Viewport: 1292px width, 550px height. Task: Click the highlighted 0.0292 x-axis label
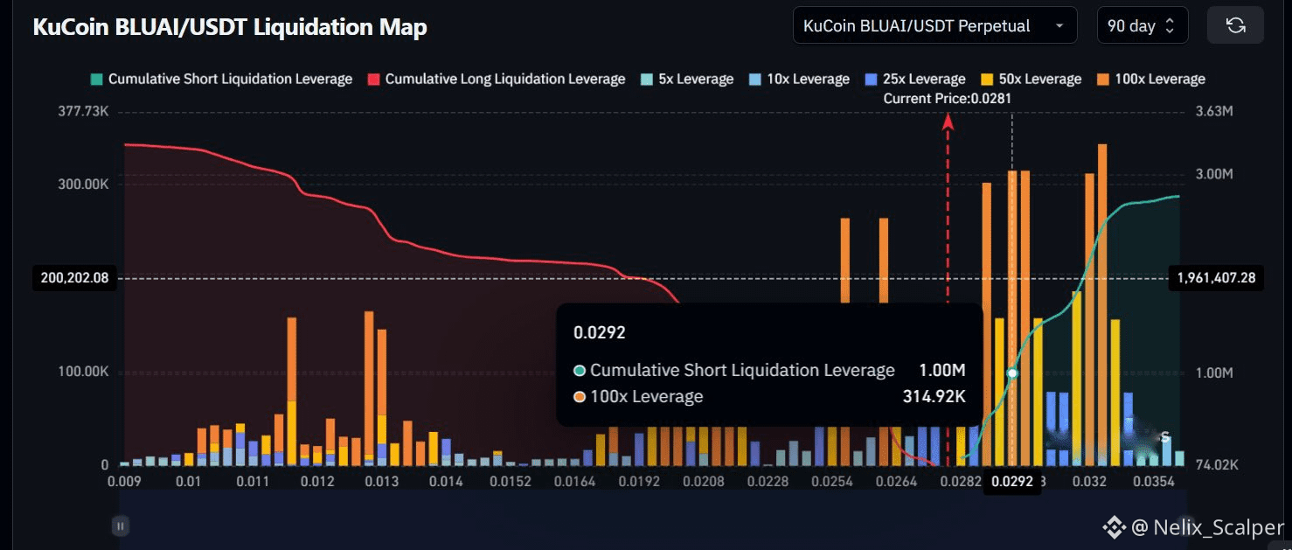pyautogui.click(x=1012, y=481)
